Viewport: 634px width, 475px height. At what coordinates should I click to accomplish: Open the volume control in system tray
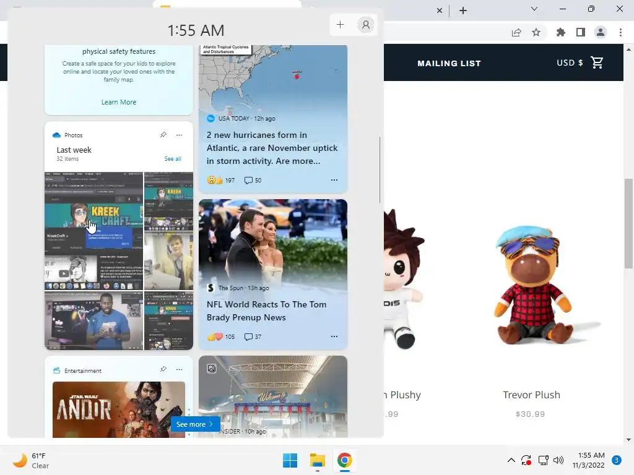pos(558,460)
